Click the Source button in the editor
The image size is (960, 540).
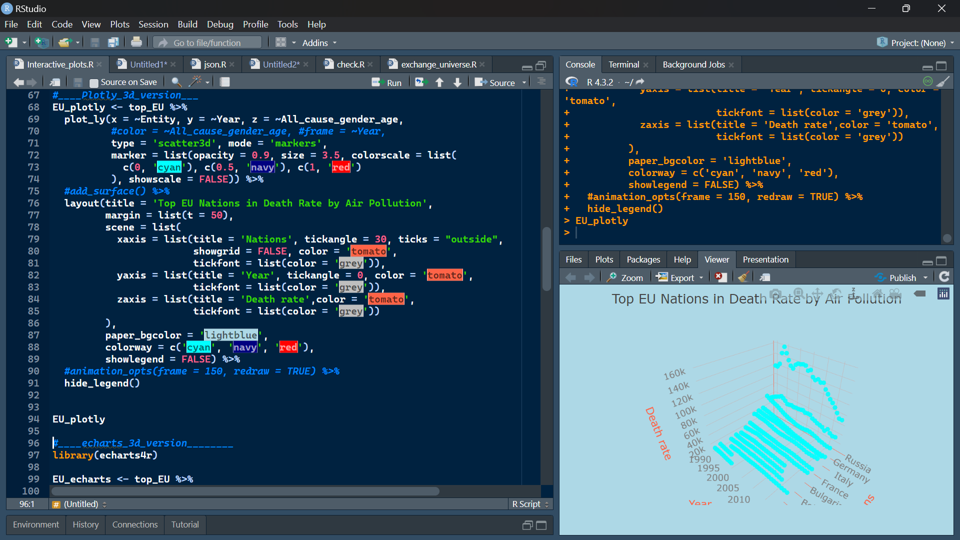pyautogui.click(x=495, y=82)
